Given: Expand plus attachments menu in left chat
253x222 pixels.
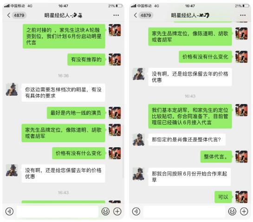Looking at the screenshot, I should [x=117, y=211].
